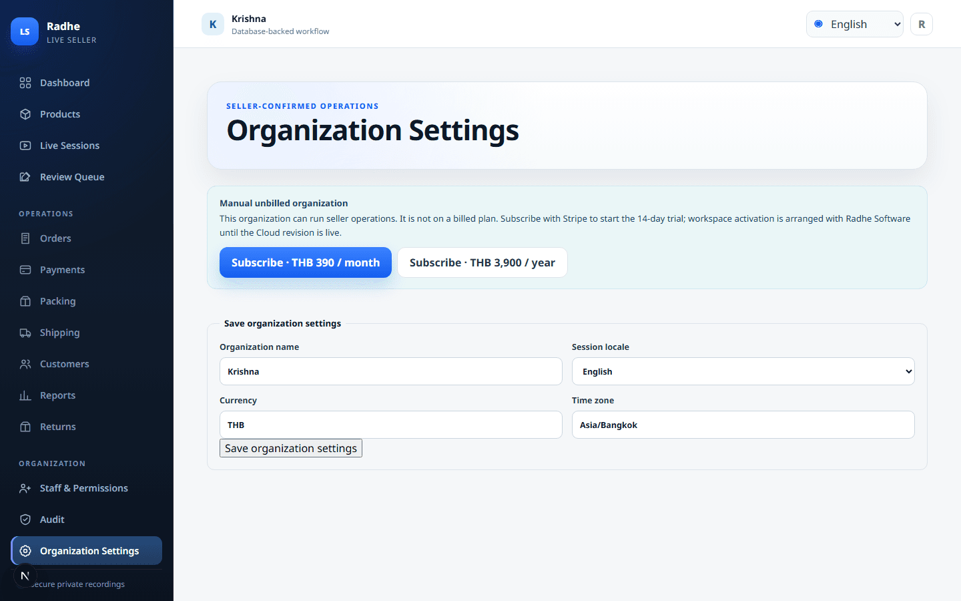
Task: Click the Customers people icon
Action: (25, 364)
